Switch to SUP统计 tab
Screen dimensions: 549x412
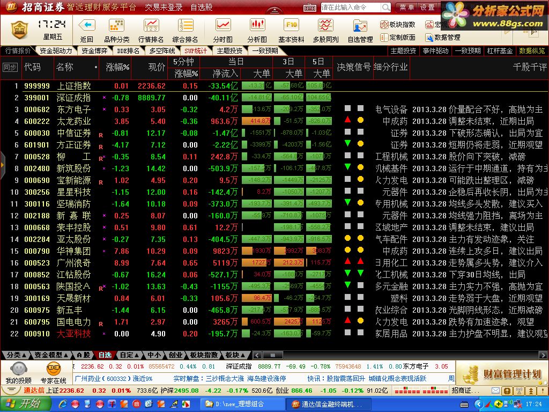(x=196, y=51)
